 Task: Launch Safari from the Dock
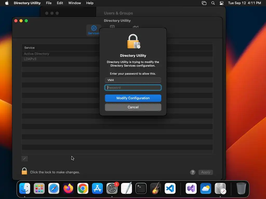point(54,188)
